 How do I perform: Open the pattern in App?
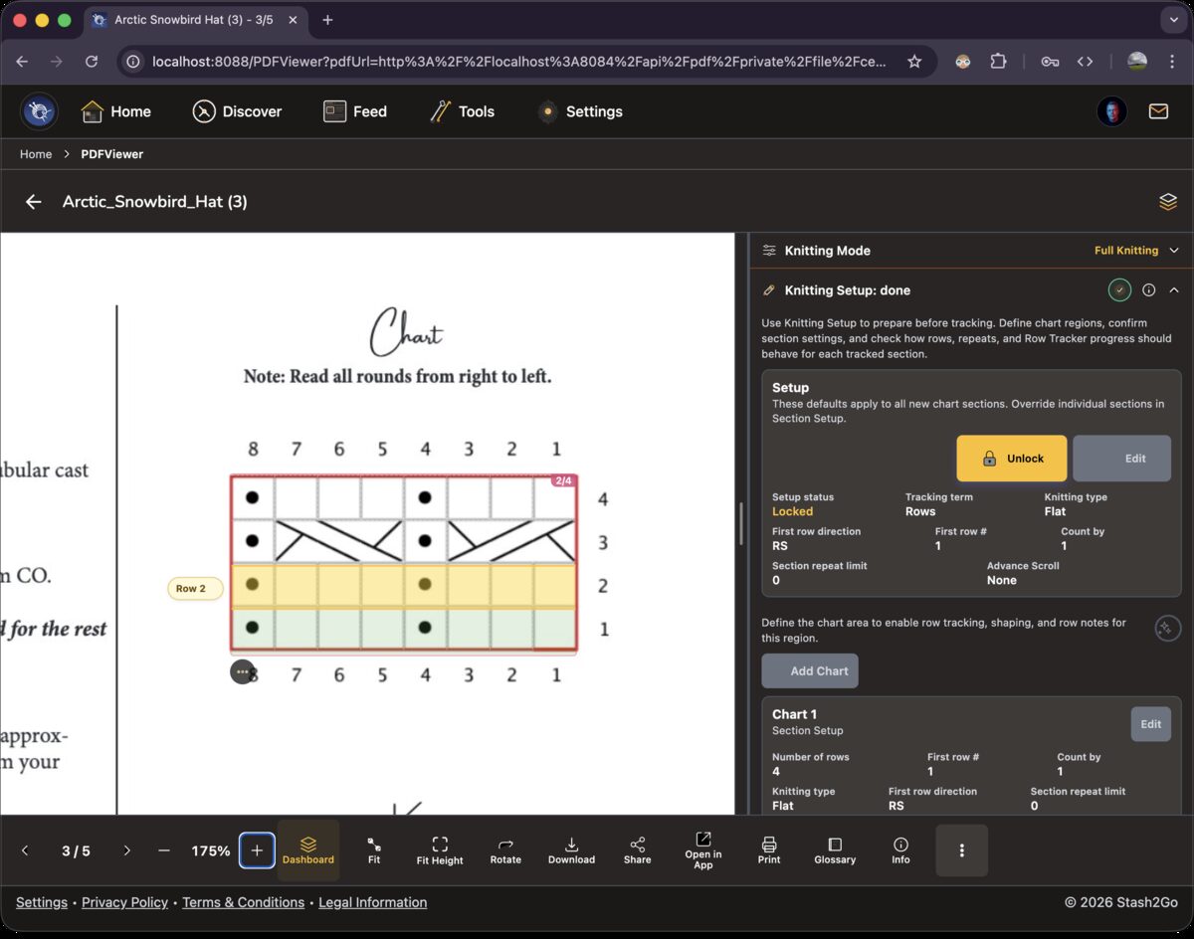click(702, 850)
